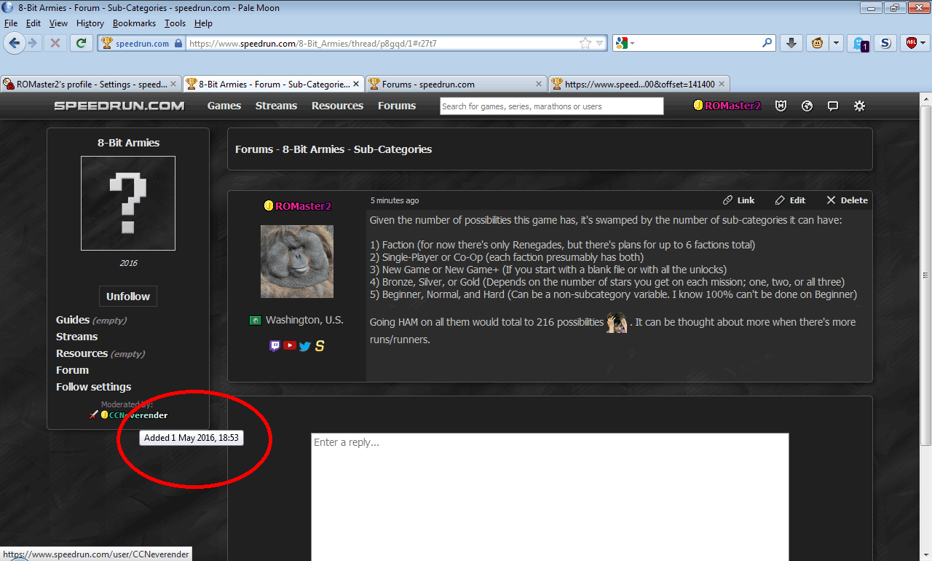Screen dimensions: 932x561
Task: Reload the page with the refresh button
Action: click(80, 43)
